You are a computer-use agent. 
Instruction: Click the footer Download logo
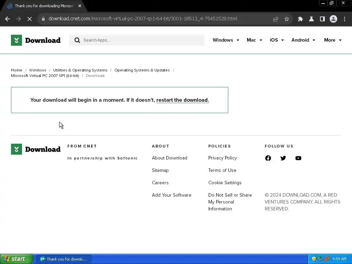coord(36,149)
